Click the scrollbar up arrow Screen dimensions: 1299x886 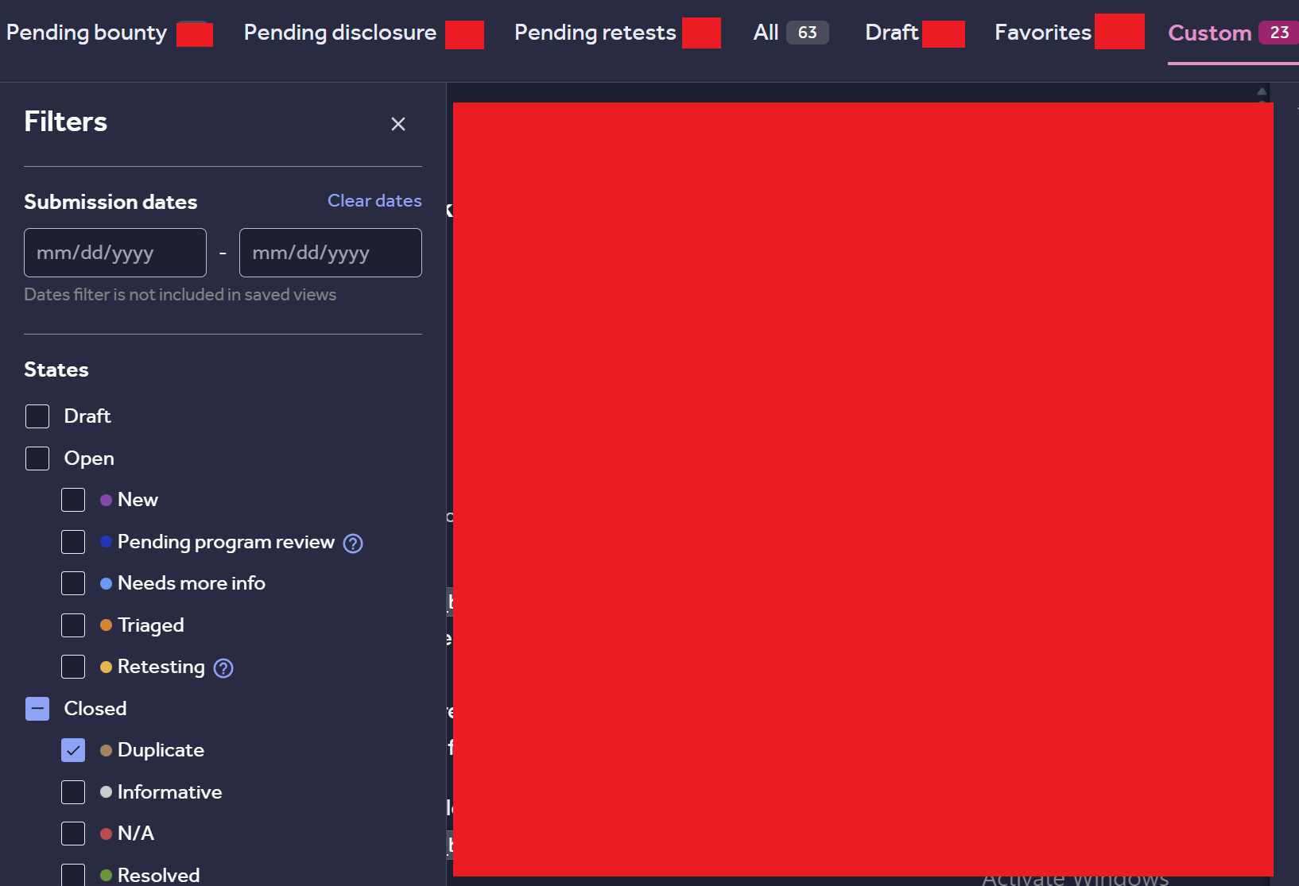[x=1262, y=91]
